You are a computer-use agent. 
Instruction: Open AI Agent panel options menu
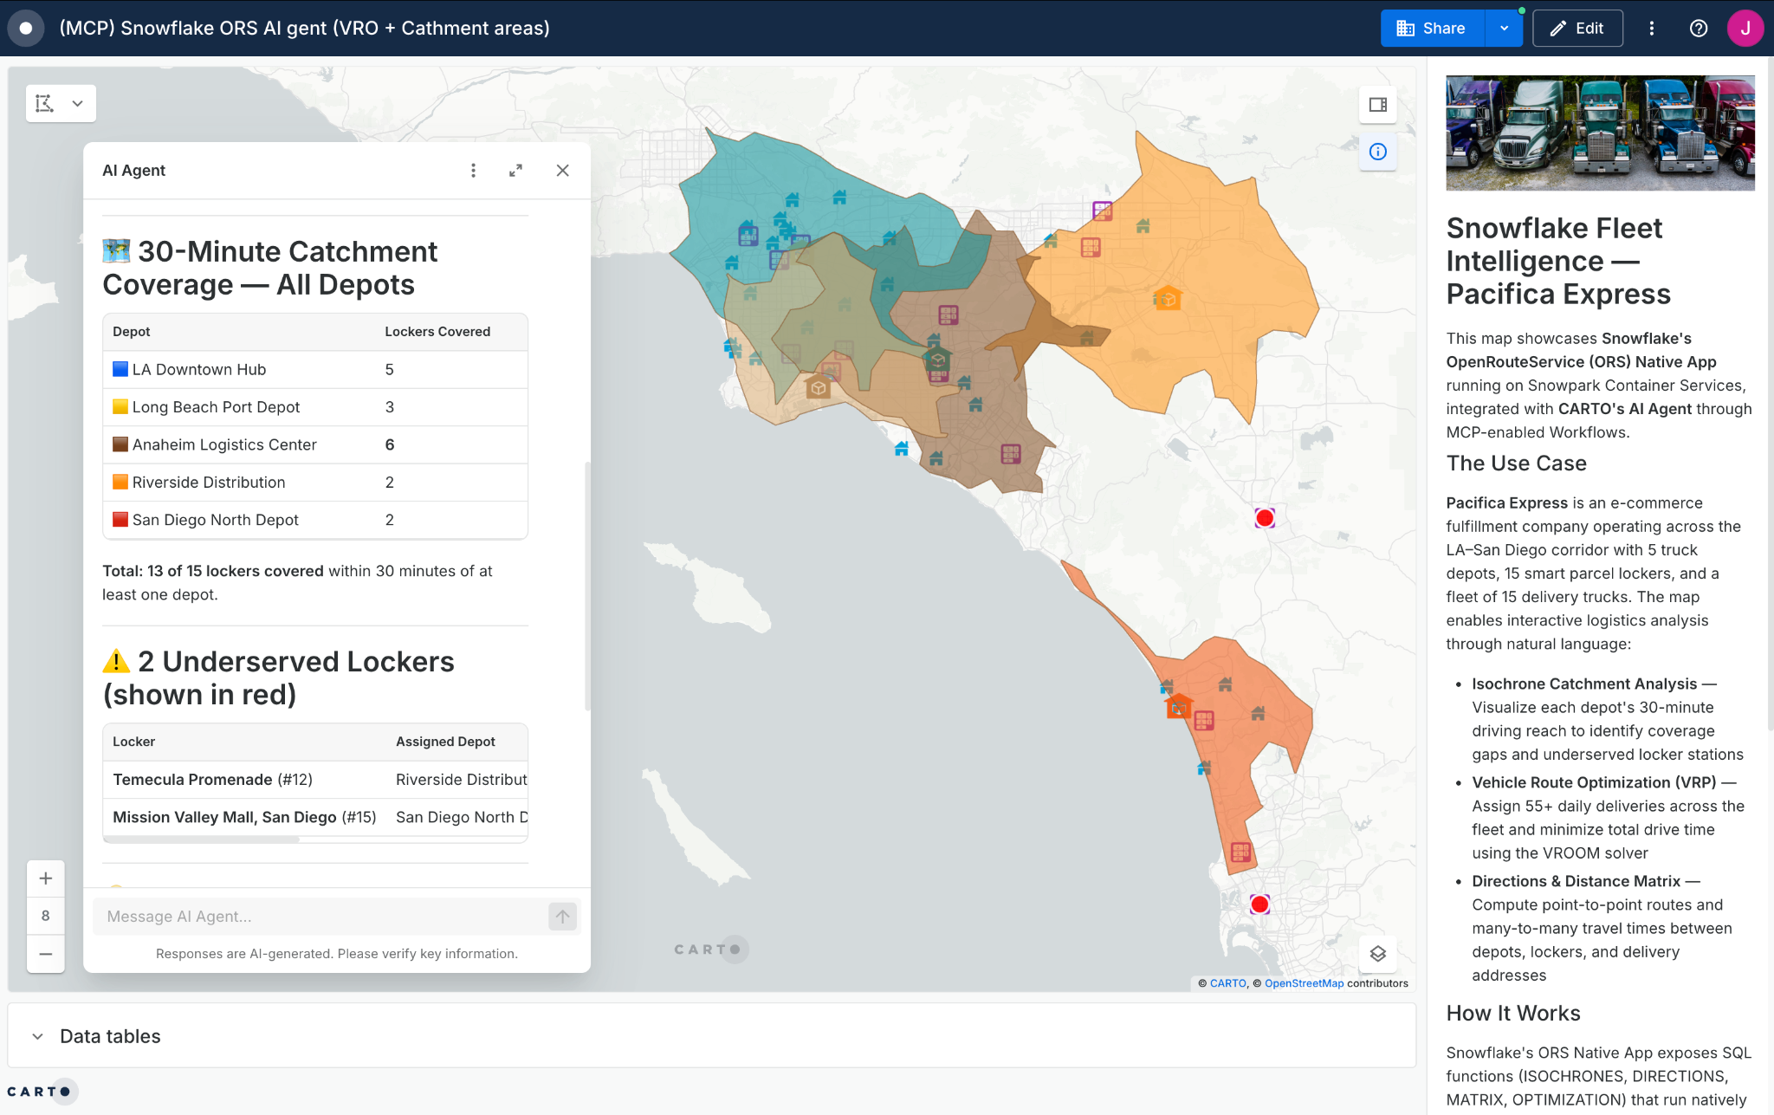tap(473, 171)
